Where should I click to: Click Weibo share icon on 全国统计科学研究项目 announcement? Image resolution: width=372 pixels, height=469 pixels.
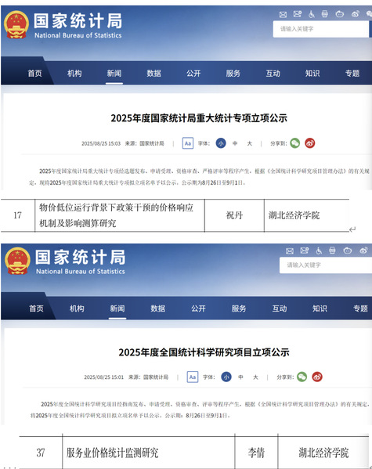[317, 377]
